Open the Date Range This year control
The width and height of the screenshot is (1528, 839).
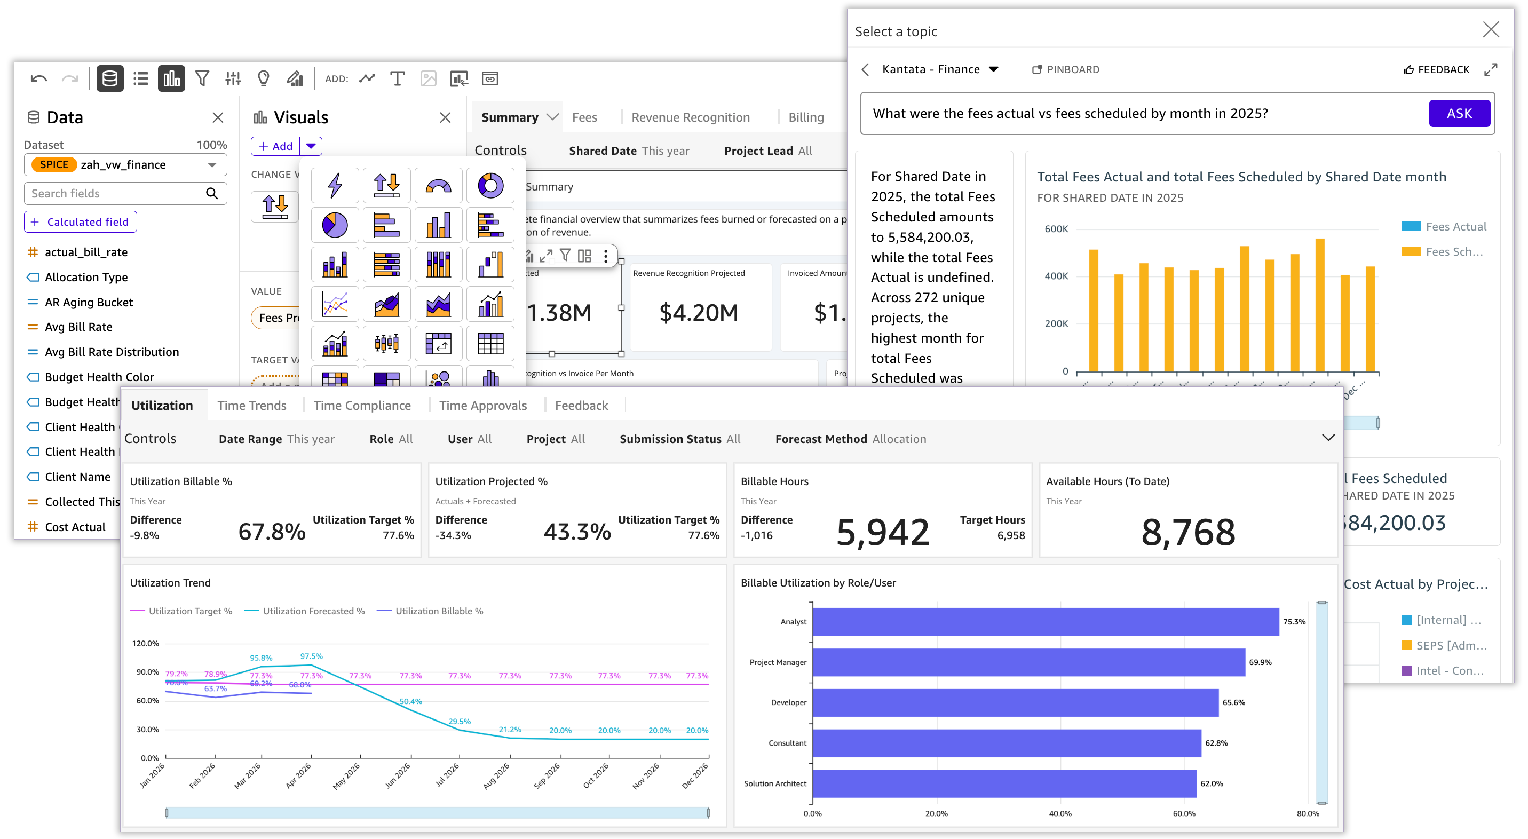coord(276,439)
